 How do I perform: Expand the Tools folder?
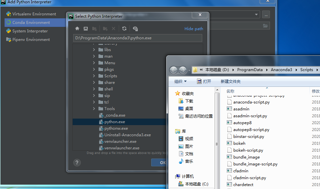tap(94, 108)
